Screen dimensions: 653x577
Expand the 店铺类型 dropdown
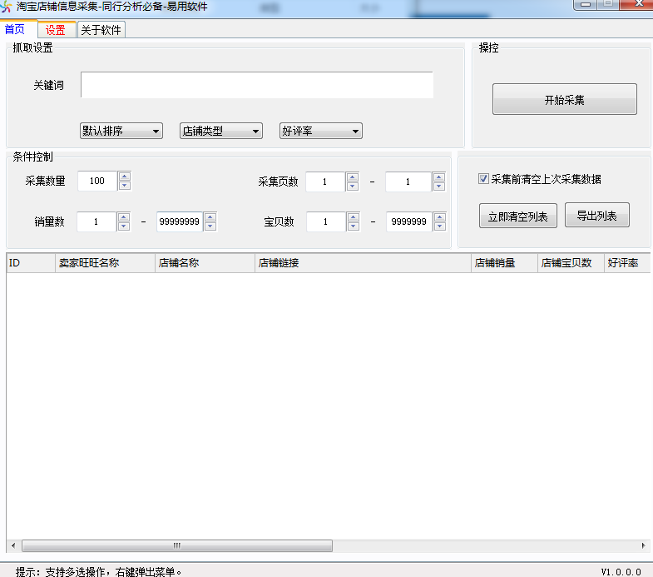point(221,131)
